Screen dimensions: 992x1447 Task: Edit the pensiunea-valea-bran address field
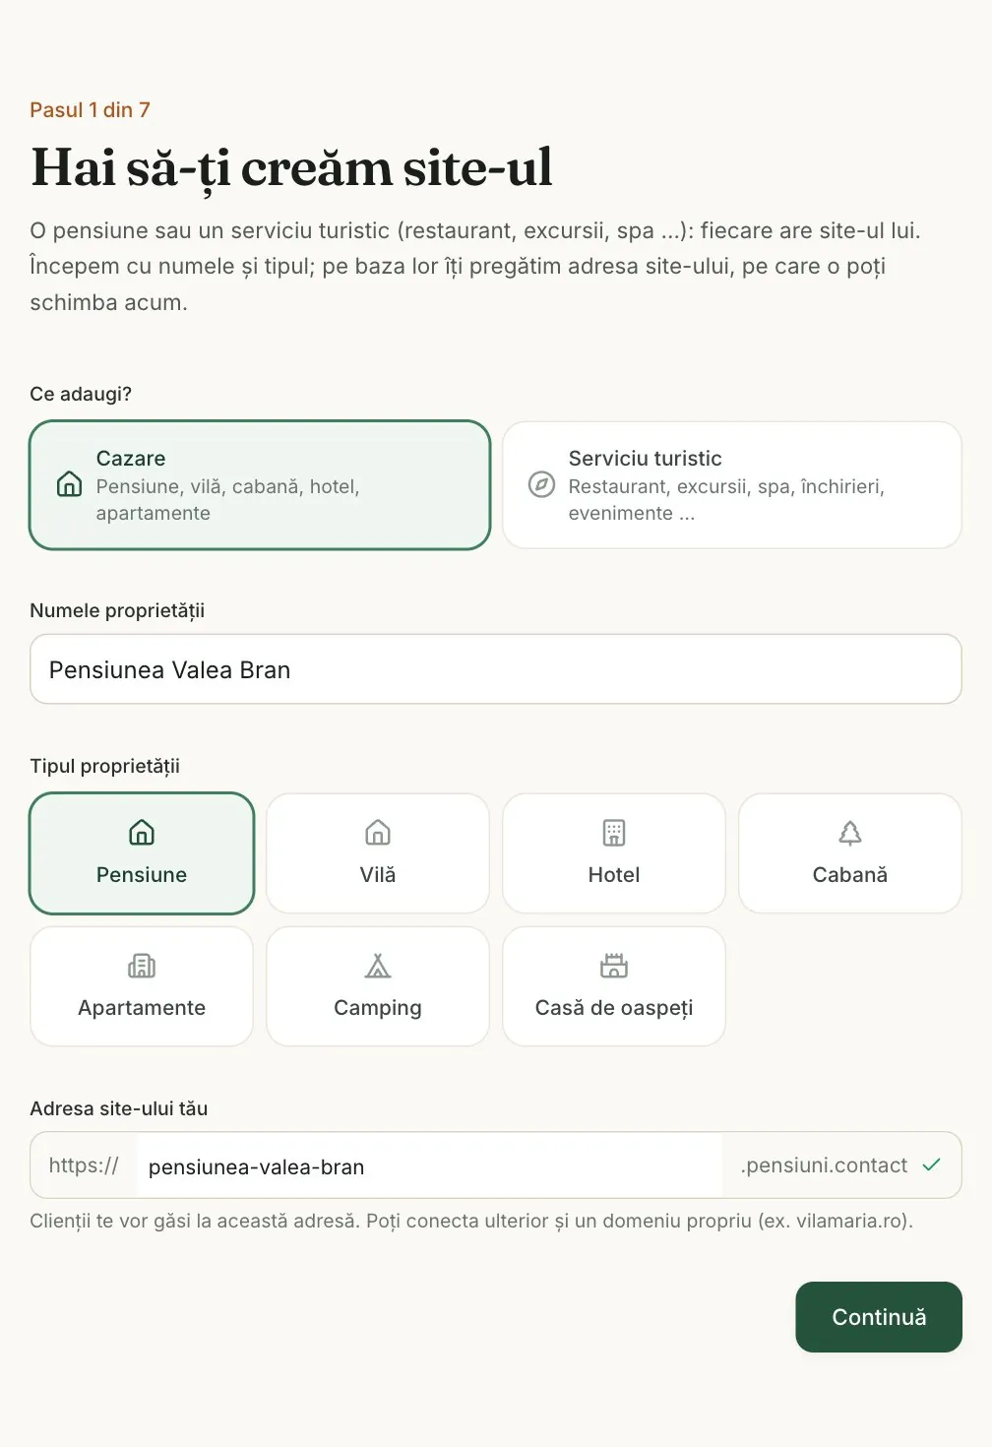tap(430, 1166)
